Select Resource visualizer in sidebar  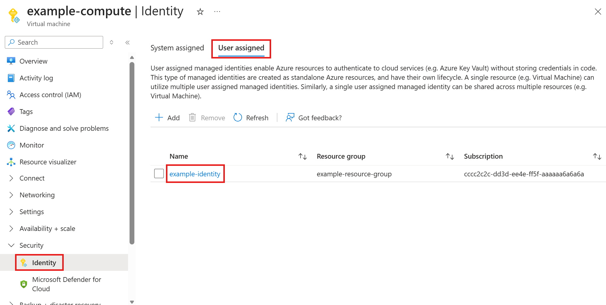[48, 162]
